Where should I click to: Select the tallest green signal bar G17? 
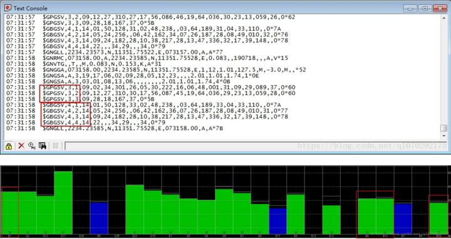(x=63, y=203)
